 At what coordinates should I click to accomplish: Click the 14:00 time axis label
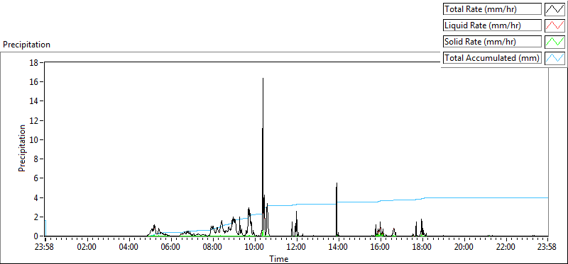pos(339,248)
